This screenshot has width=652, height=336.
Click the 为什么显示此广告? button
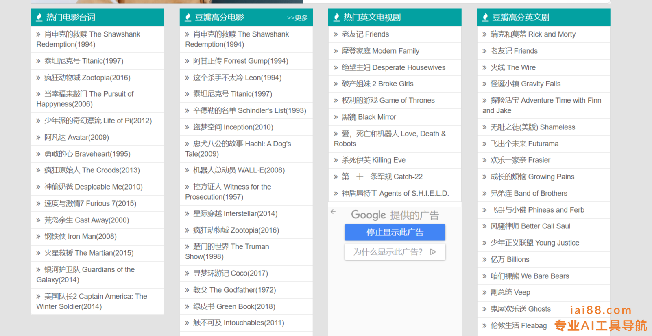point(395,252)
